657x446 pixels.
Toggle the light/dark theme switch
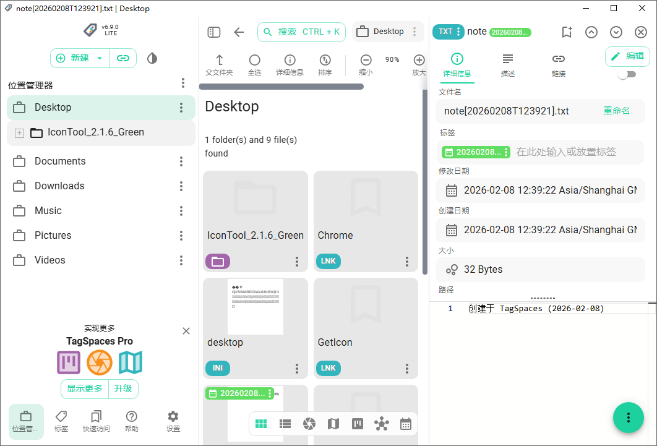coord(152,58)
